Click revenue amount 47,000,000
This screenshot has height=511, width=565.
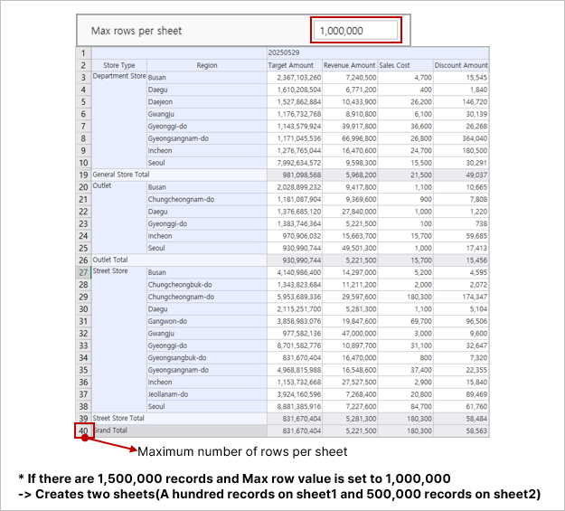click(x=350, y=334)
